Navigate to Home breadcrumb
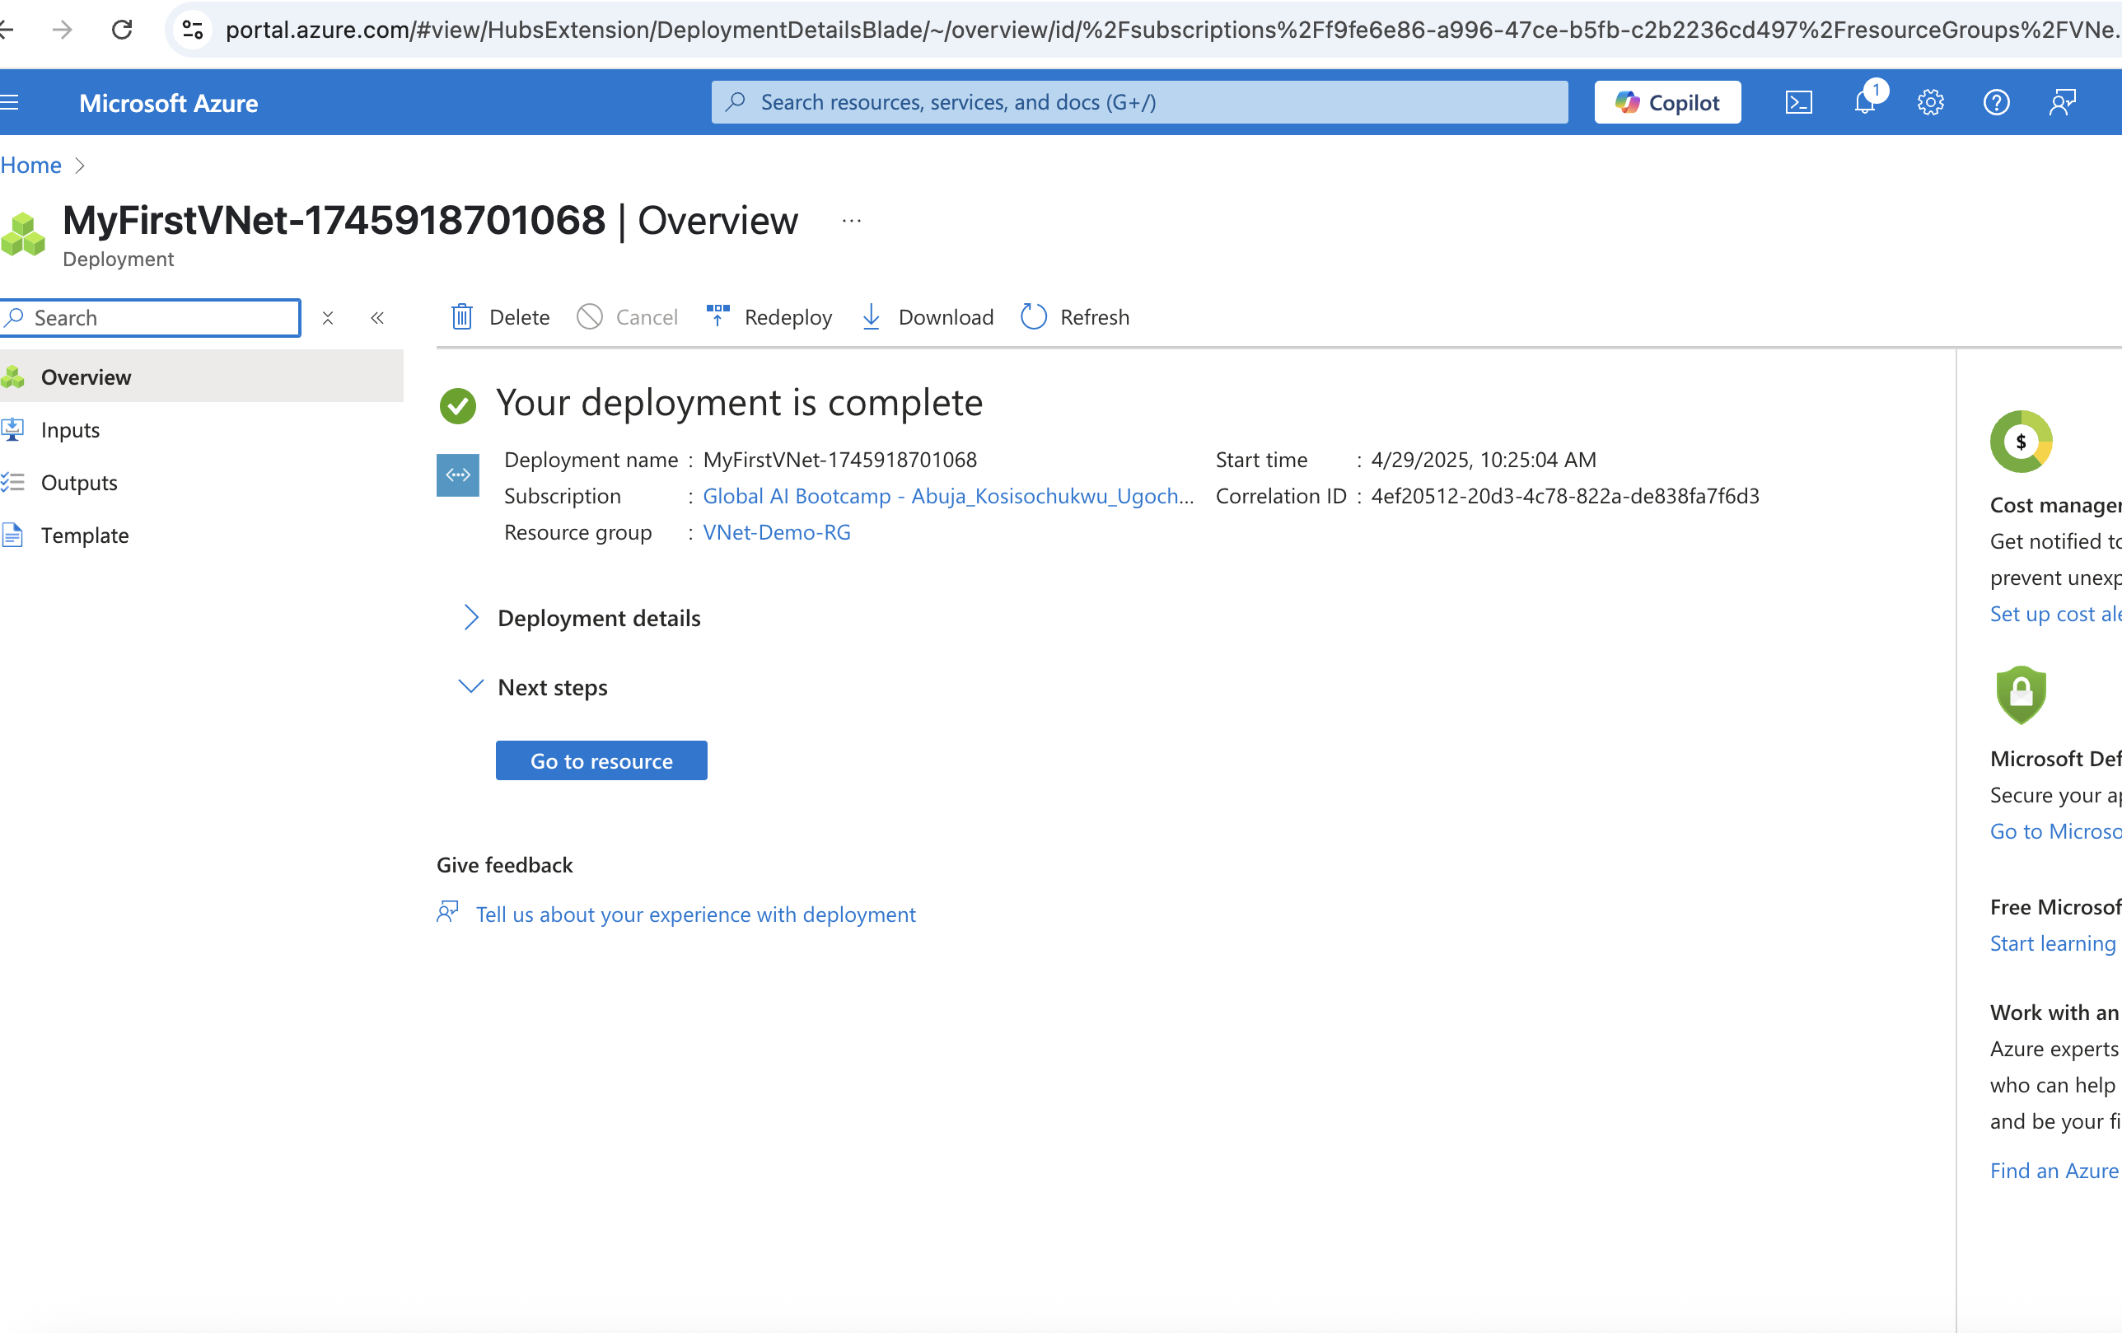The height and width of the screenshot is (1333, 2122). [30, 165]
